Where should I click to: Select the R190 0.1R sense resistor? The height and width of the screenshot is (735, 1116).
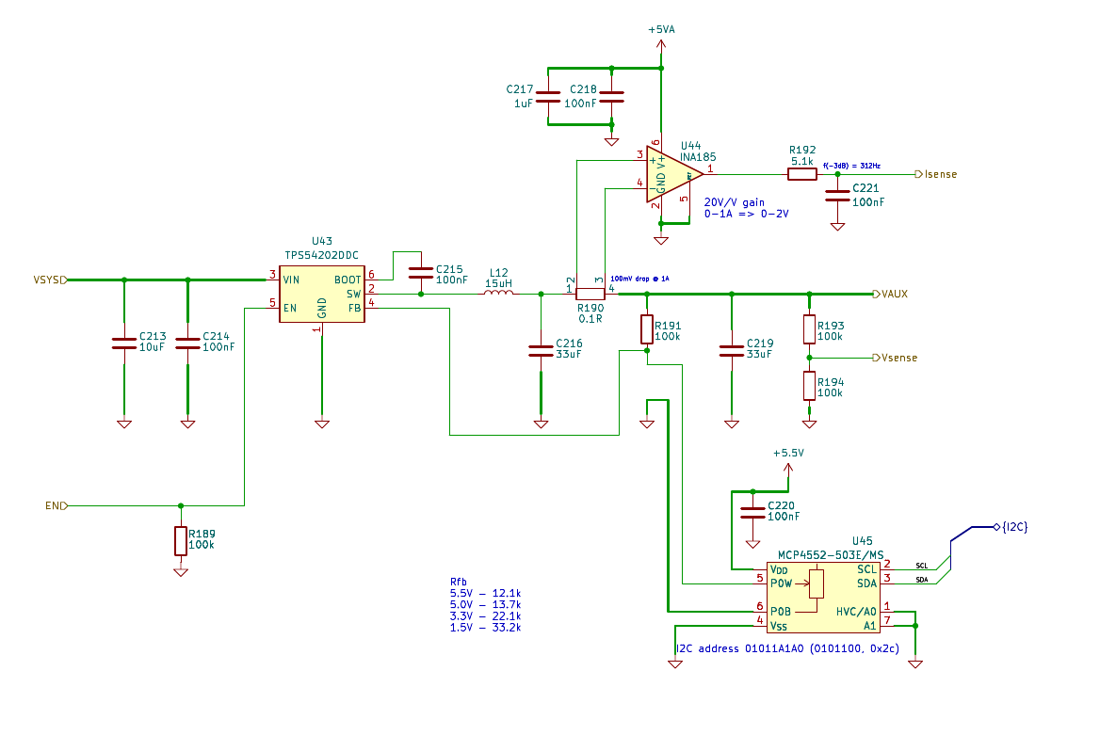point(590,294)
